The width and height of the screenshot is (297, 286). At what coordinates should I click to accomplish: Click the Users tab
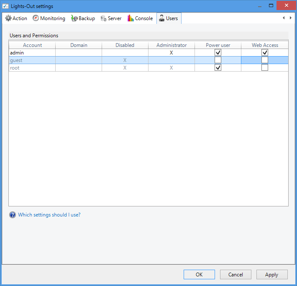click(169, 18)
